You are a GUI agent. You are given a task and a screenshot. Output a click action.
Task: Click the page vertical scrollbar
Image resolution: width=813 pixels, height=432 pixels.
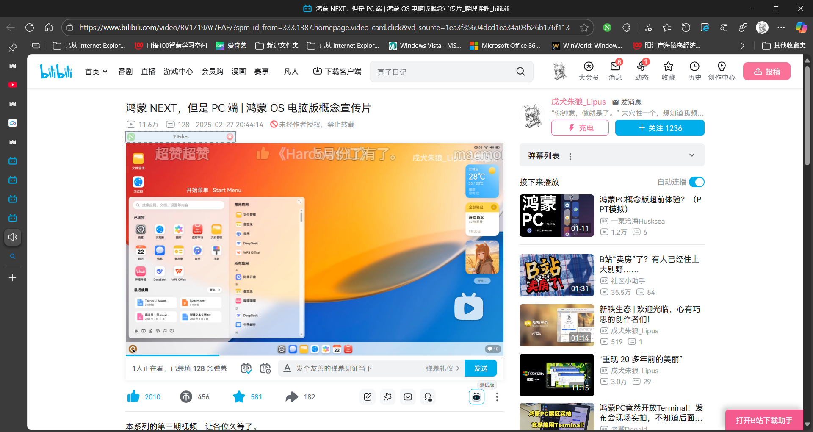pyautogui.click(x=807, y=115)
